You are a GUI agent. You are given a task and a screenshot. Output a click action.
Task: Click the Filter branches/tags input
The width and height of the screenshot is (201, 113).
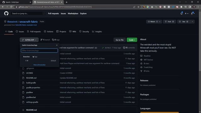tap(39, 51)
